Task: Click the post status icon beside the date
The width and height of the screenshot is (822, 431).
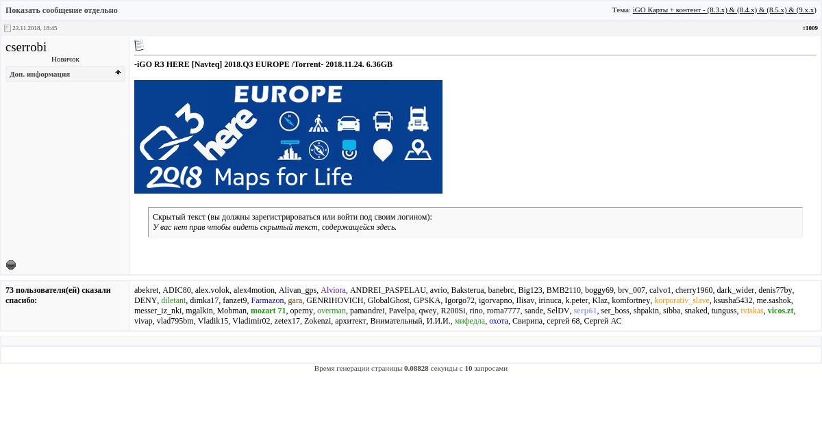Action: (8, 28)
